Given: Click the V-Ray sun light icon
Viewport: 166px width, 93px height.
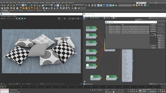Looking at the screenshot, I should coord(37,8).
